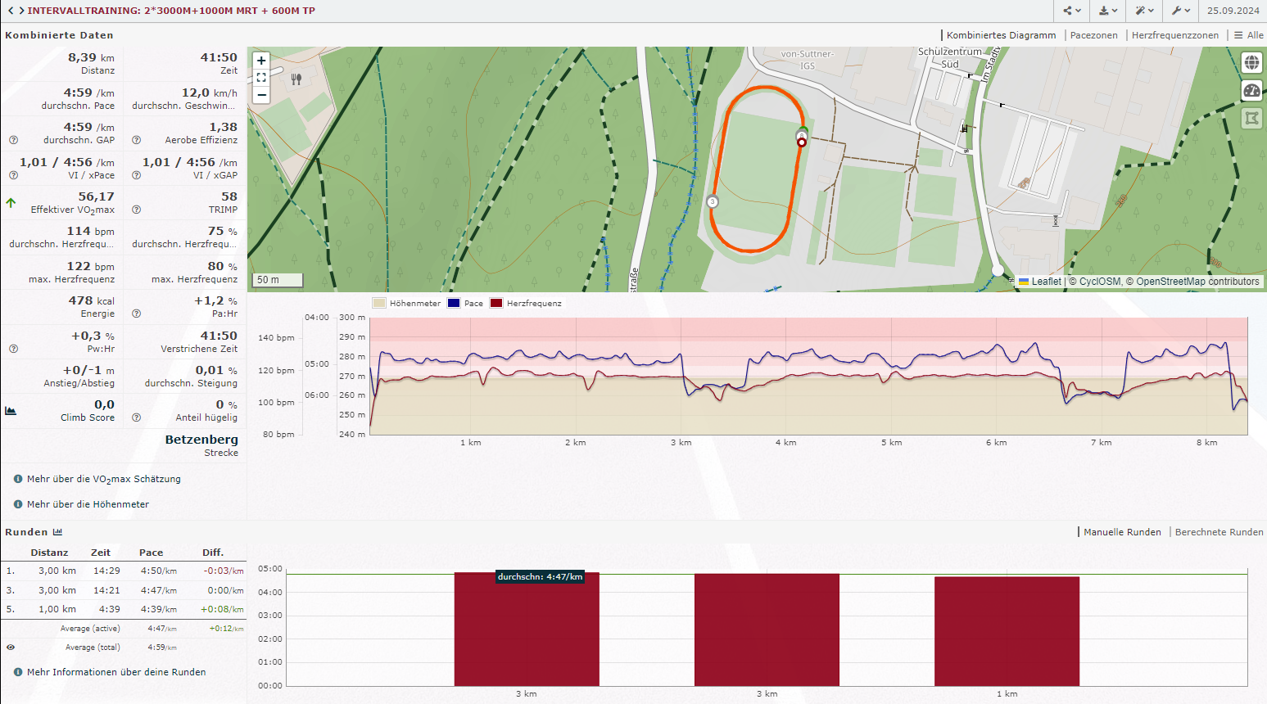Click chart icon beside Runden heading
The image size is (1267, 704).
coord(58,532)
